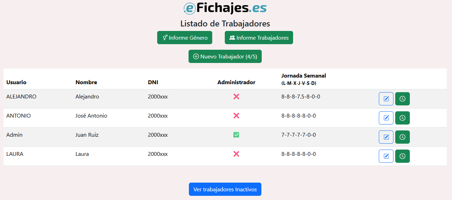The width and height of the screenshot is (452, 200).
Task: Open the Informe Trabajadores report
Action: click(259, 38)
